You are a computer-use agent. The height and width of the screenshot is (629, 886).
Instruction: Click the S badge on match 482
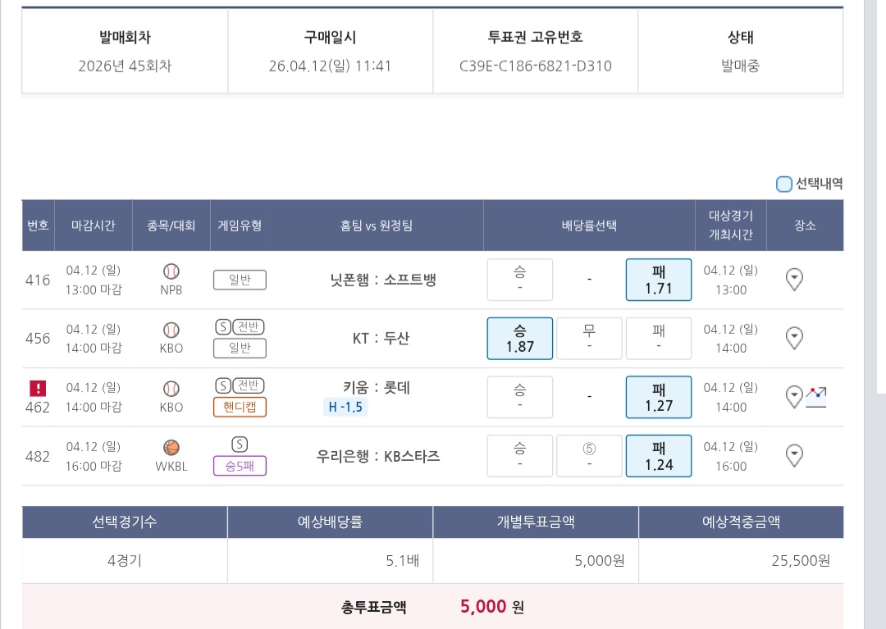[x=240, y=444]
